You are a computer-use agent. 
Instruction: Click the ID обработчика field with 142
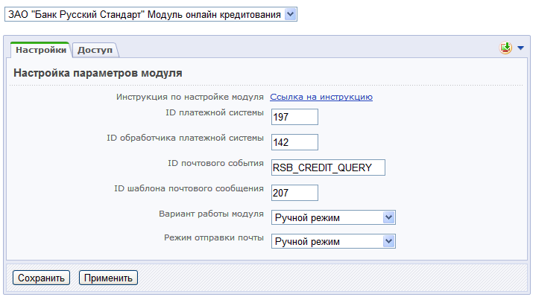pos(294,142)
